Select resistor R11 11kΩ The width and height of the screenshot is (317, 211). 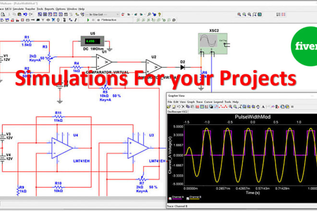tap(58, 117)
